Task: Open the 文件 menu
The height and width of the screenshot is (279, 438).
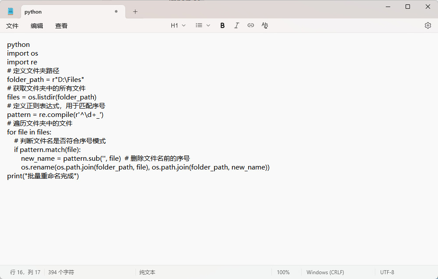Action: [x=12, y=26]
